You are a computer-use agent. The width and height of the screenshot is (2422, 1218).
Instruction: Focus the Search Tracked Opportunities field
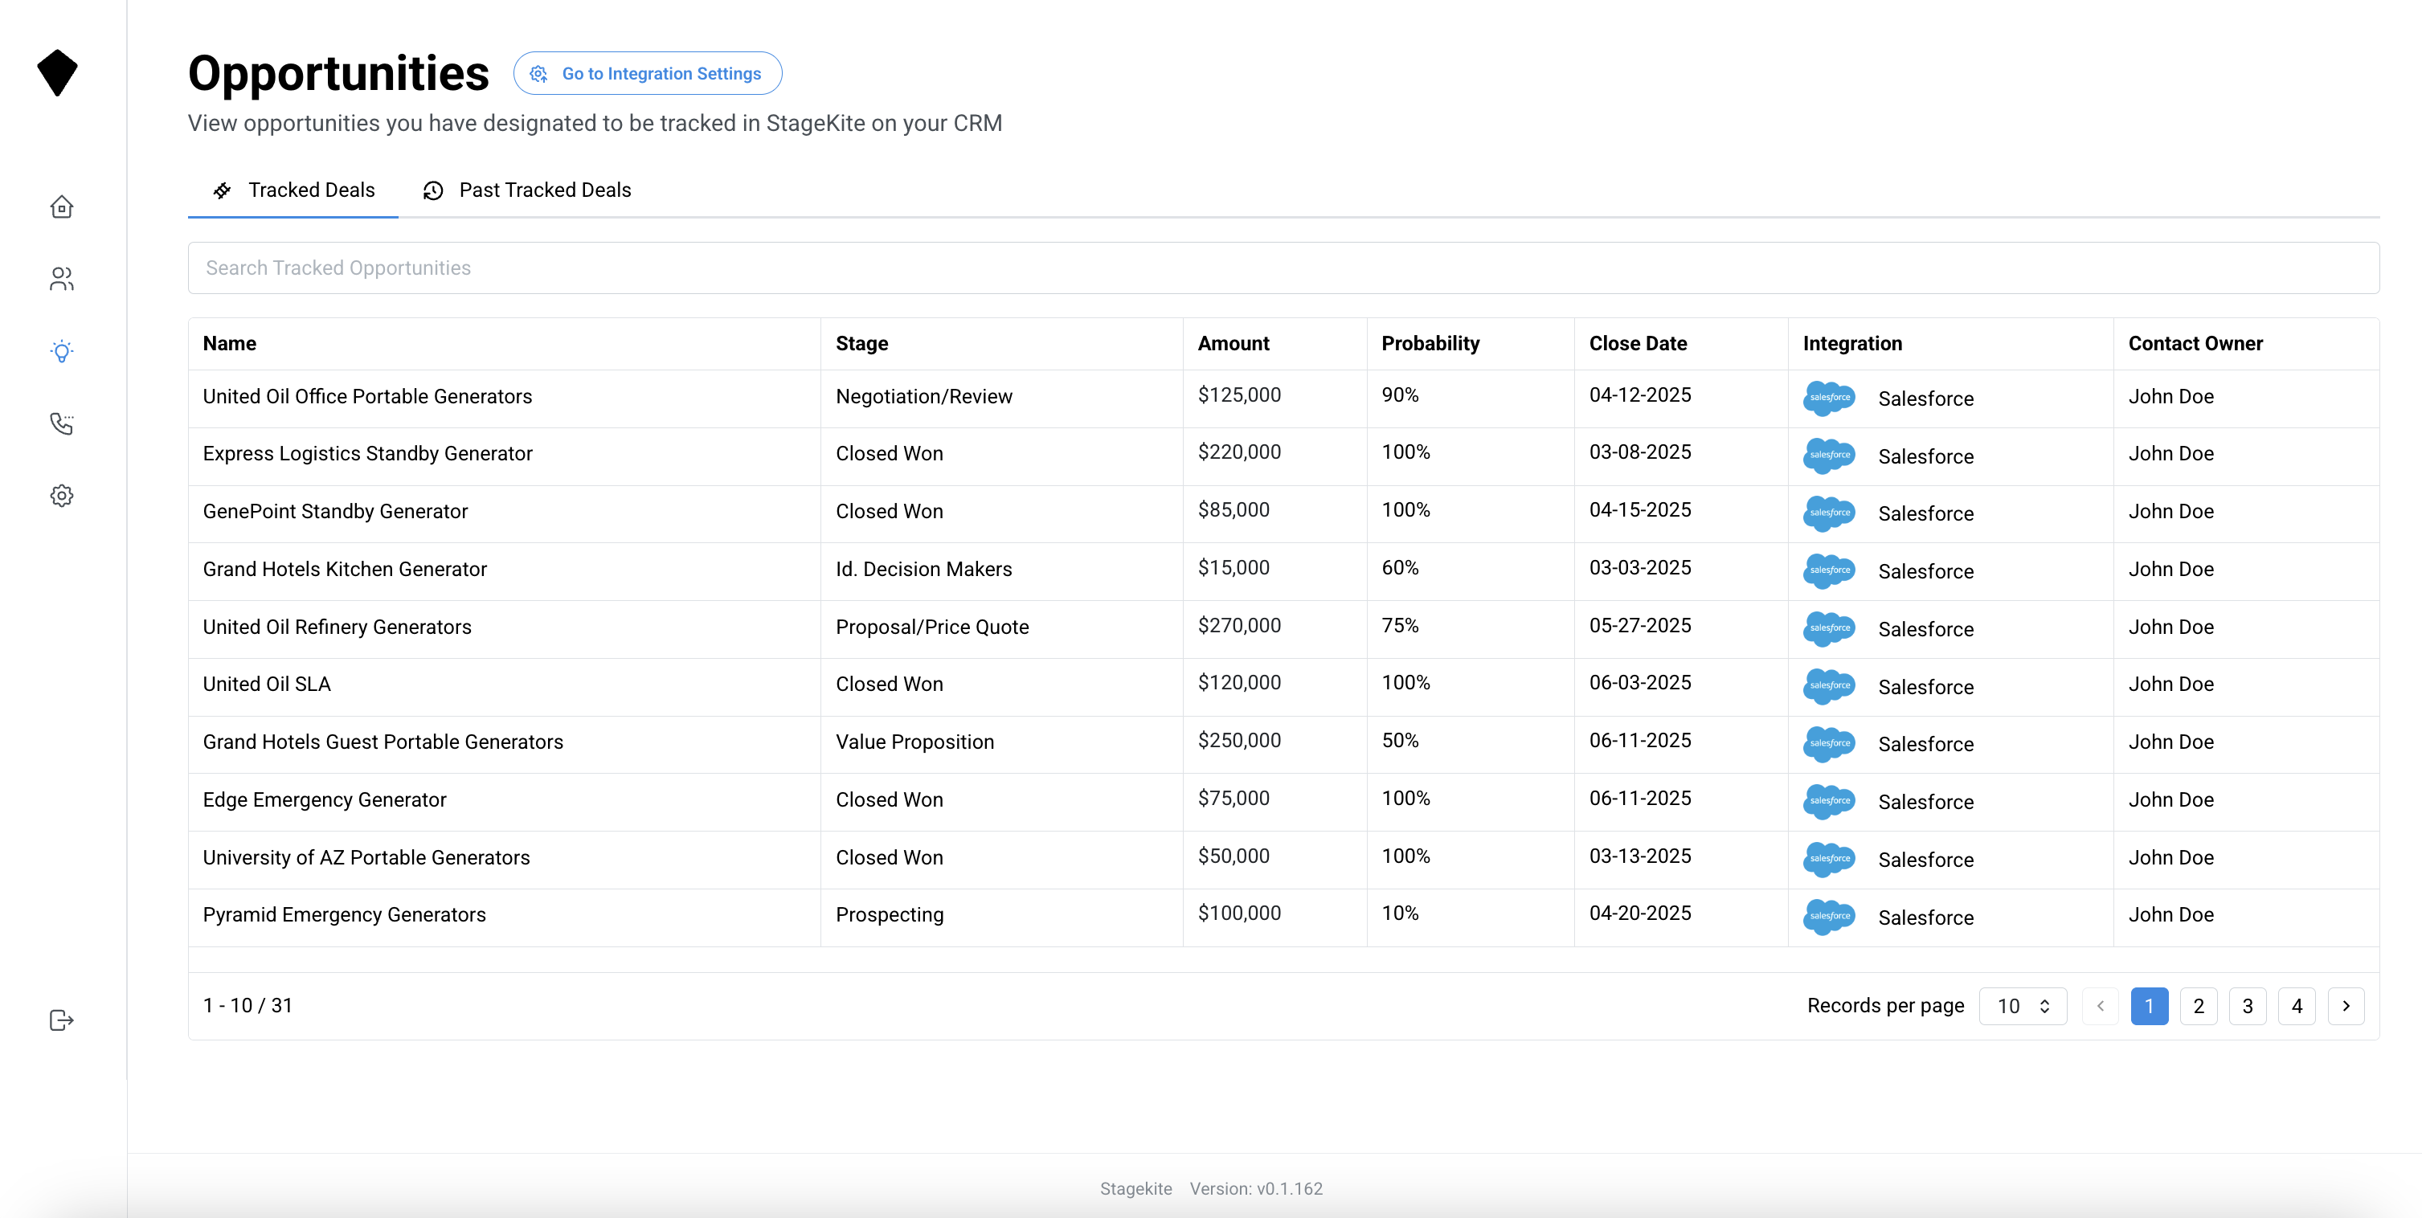pos(1283,268)
